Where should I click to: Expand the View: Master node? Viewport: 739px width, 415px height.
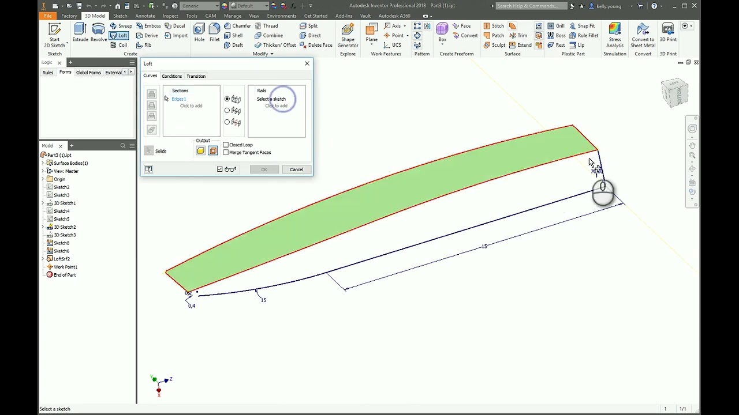43,171
